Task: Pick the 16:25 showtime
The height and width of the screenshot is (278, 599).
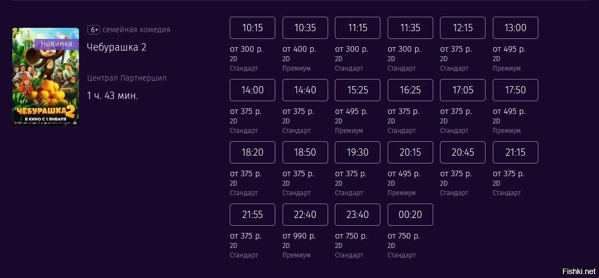Action: point(410,90)
